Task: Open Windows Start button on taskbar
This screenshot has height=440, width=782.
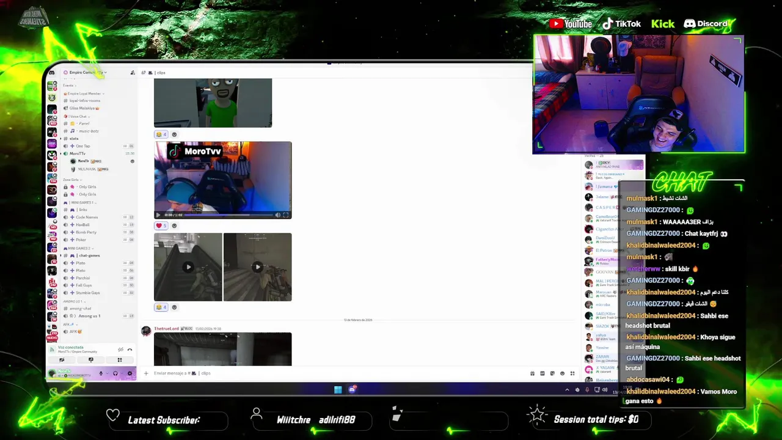Action: coord(338,389)
